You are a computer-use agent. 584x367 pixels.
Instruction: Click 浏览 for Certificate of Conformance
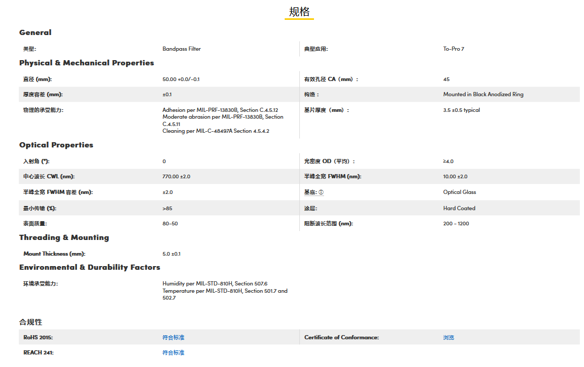(x=448, y=338)
